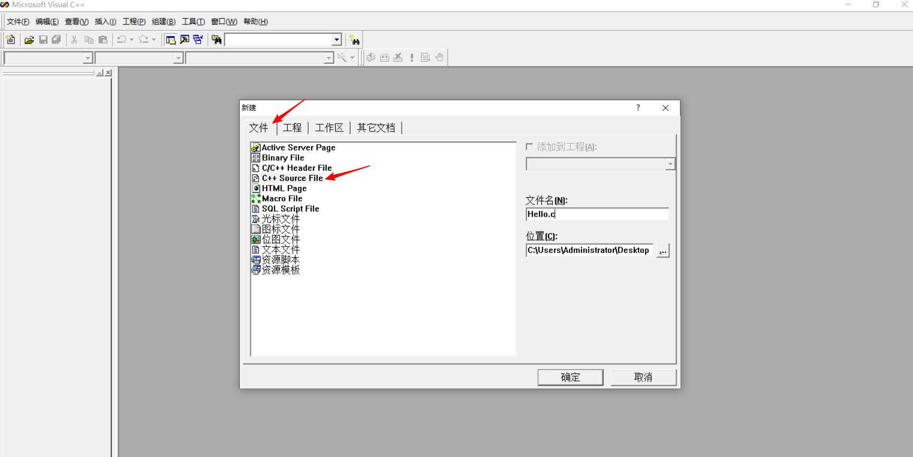Enable the 添加到工程(A) checkbox
This screenshot has width=913, height=457.
[529, 147]
